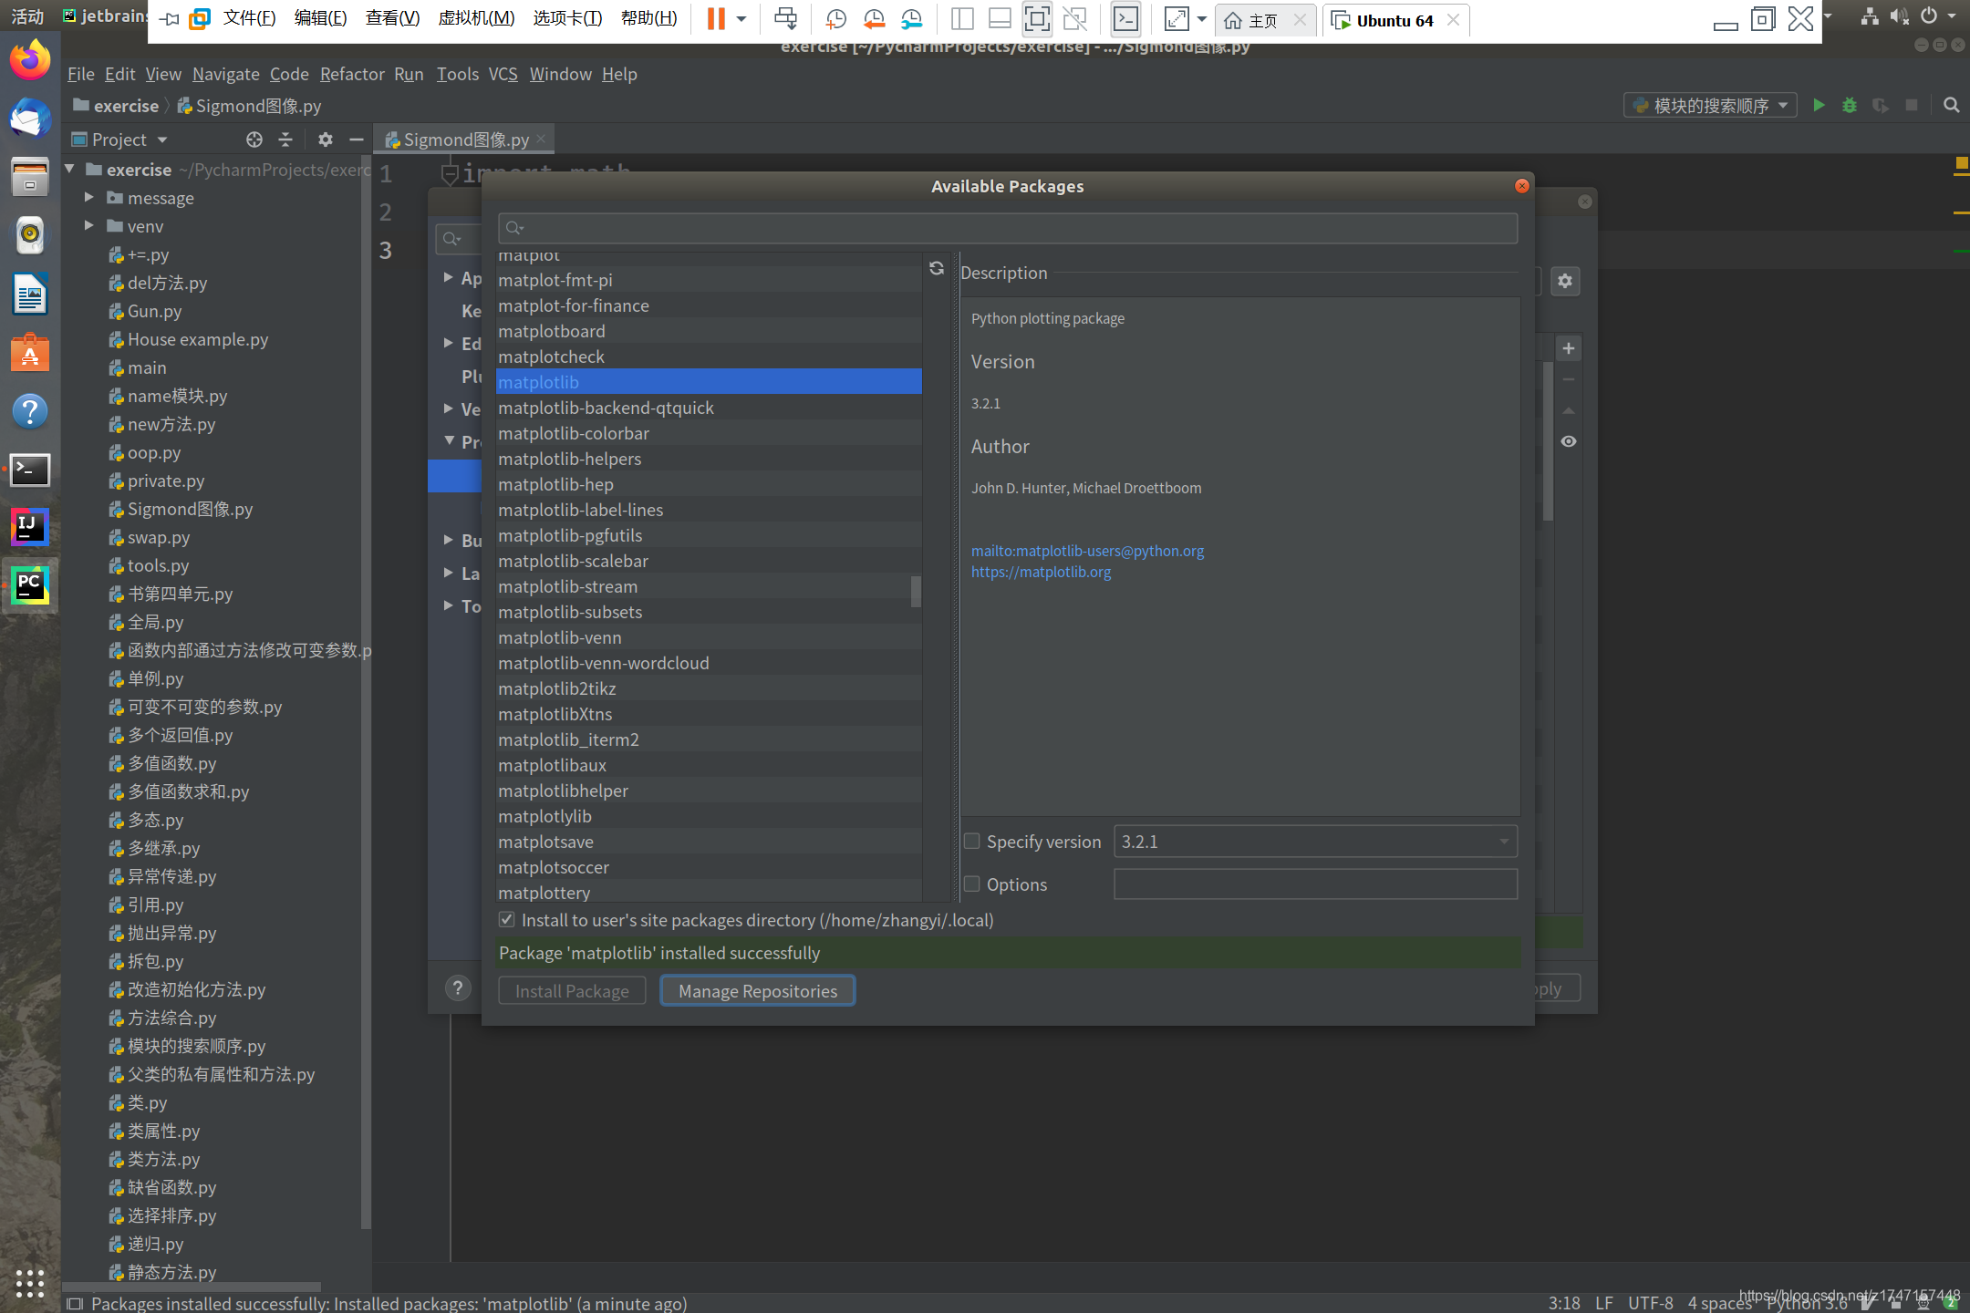
Task: Uncheck Install to user's site packages directory
Action: (507, 920)
